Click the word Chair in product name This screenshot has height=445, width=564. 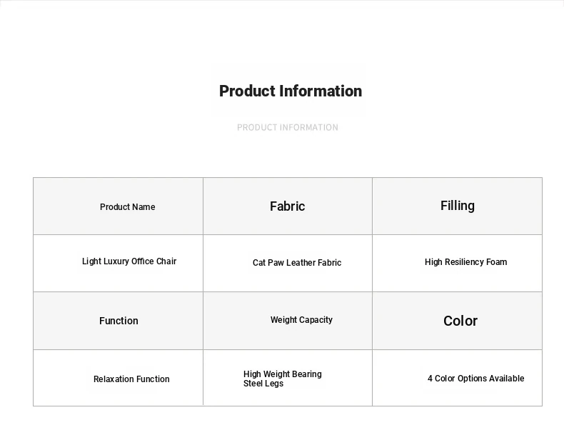coord(166,261)
